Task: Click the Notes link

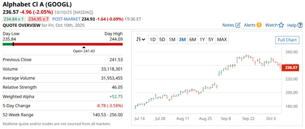Action: [x=228, y=25]
